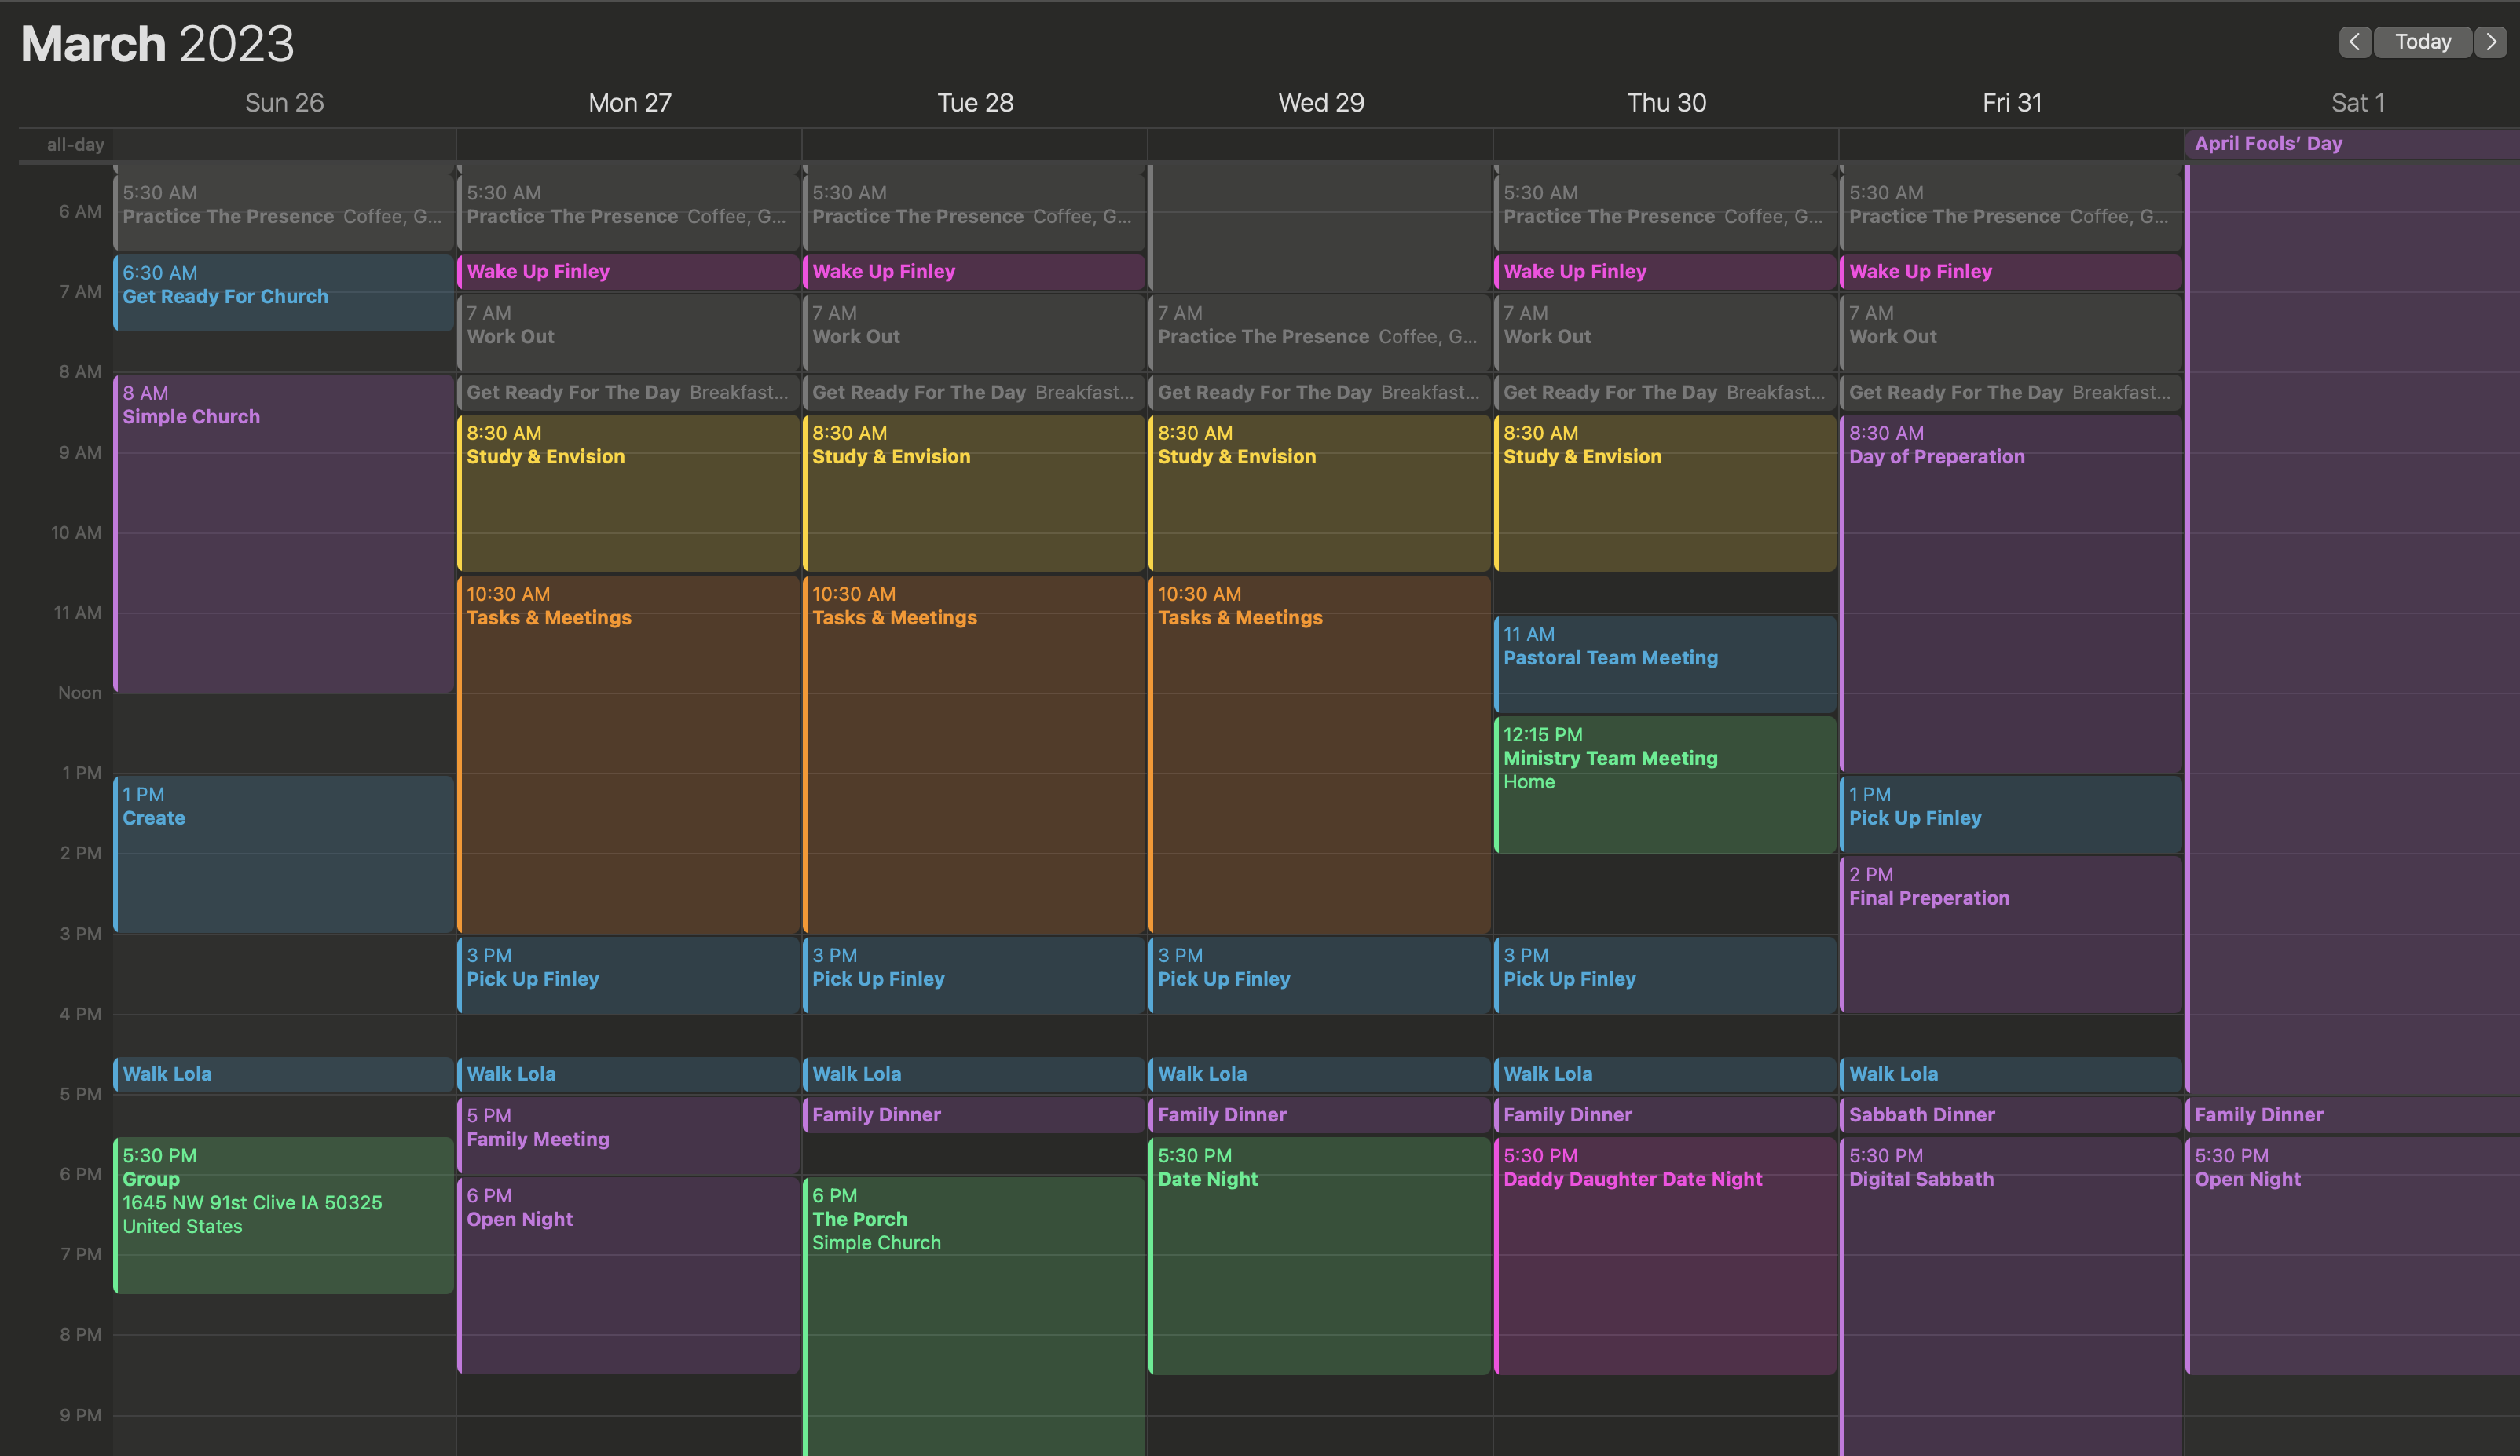Select the Sun 26 day header
Viewport: 2520px width, 1456px height.
click(x=284, y=103)
